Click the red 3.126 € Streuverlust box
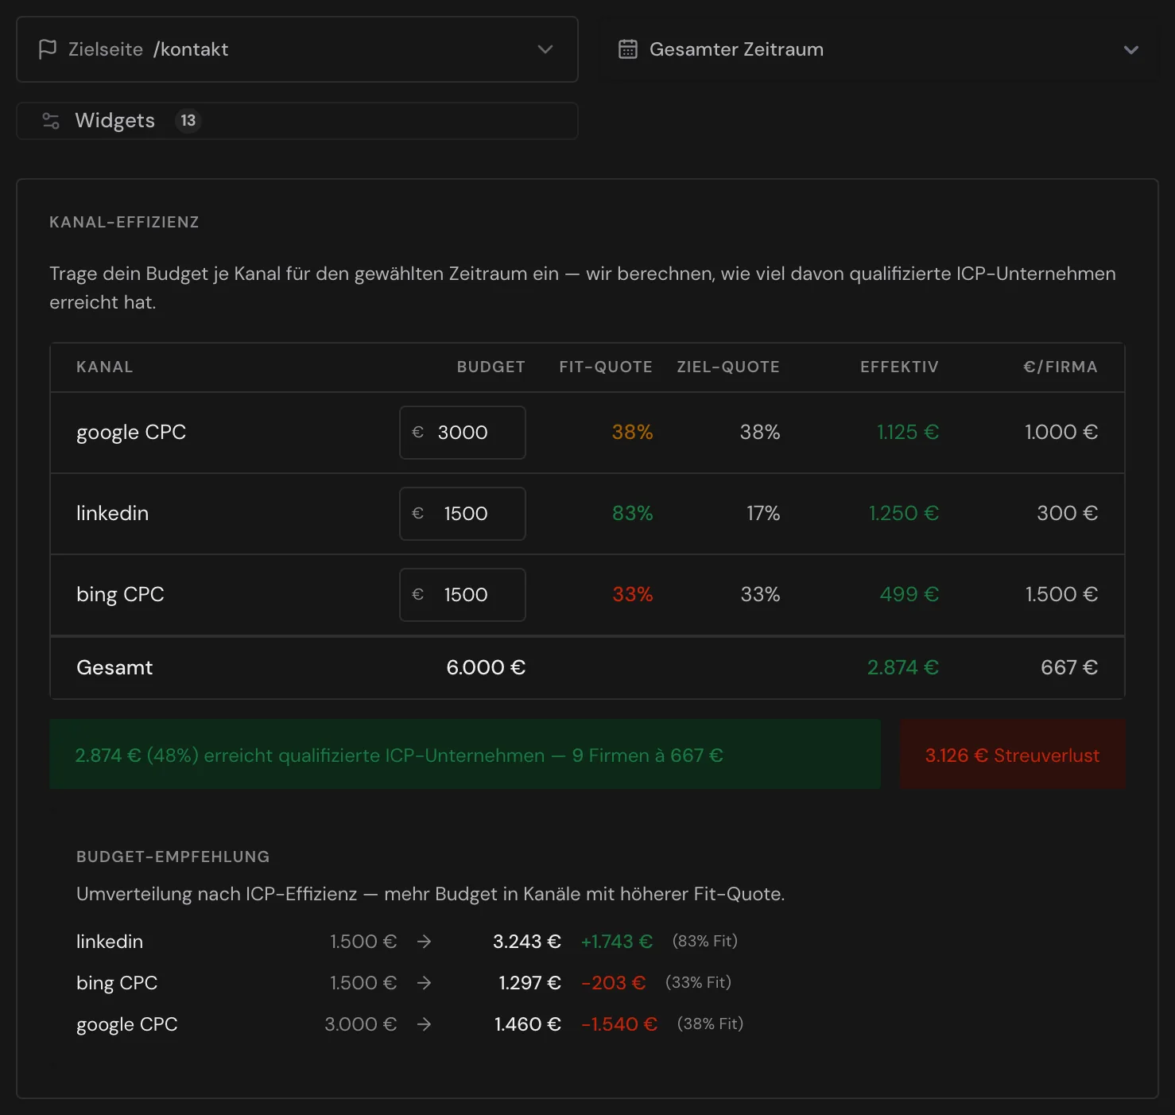The width and height of the screenshot is (1175, 1115). (1013, 755)
